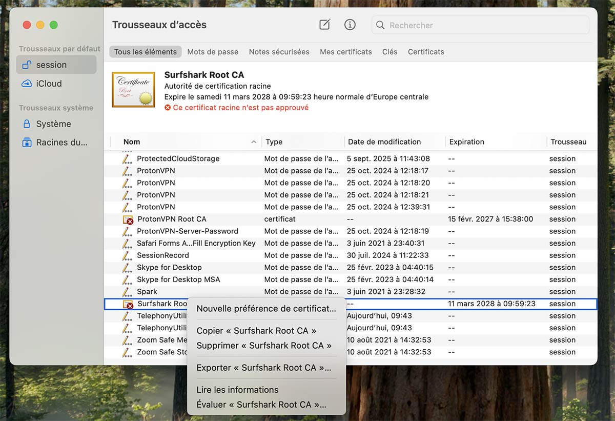Select the Racines du système keychain icon
The width and height of the screenshot is (615, 421).
(27, 143)
